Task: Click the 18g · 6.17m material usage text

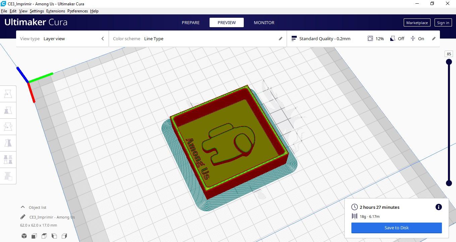Action: [369, 217]
